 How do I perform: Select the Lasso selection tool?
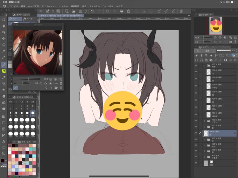tap(3, 45)
